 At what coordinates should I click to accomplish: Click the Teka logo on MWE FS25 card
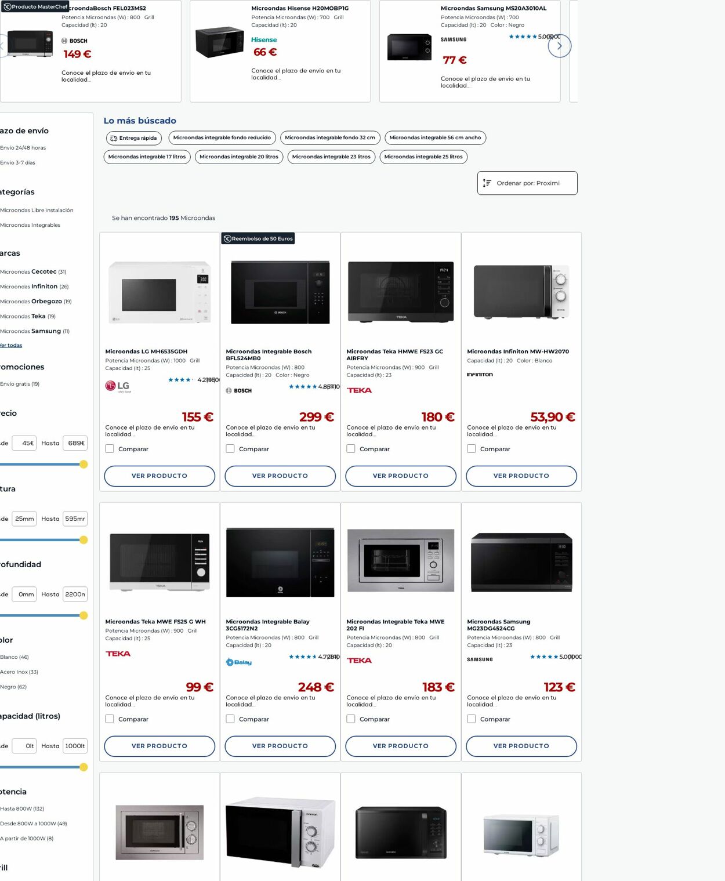[118, 654]
